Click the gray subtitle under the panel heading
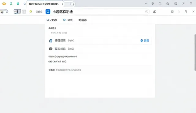This screenshot has width=196, height=113. click(59, 33)
